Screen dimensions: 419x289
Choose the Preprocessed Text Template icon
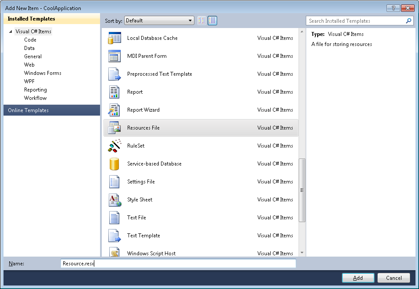point(115,74)
